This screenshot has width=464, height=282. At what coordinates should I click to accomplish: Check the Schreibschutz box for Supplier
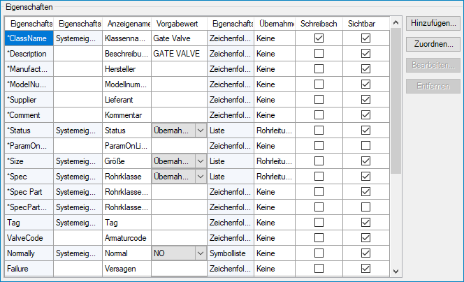[x=319, y=100]
